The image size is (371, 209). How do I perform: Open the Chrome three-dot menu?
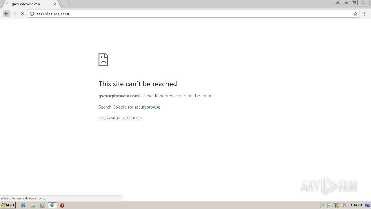click(x=365, y=14)
